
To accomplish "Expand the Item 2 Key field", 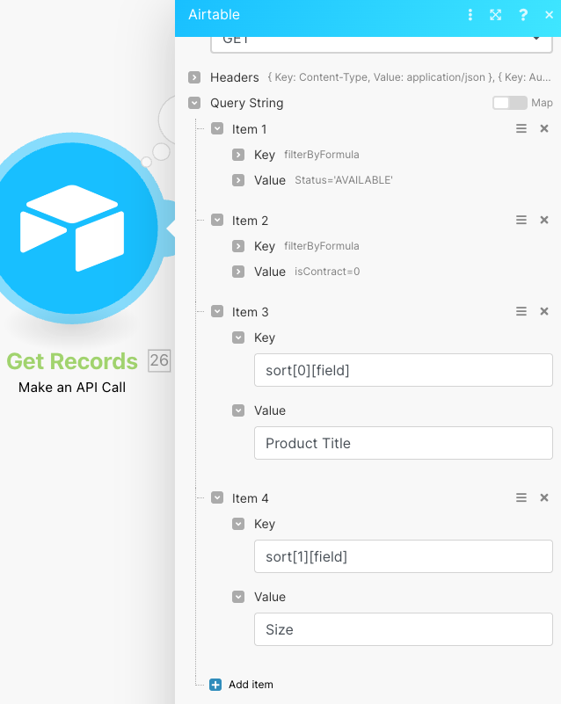I will point(238,246).
